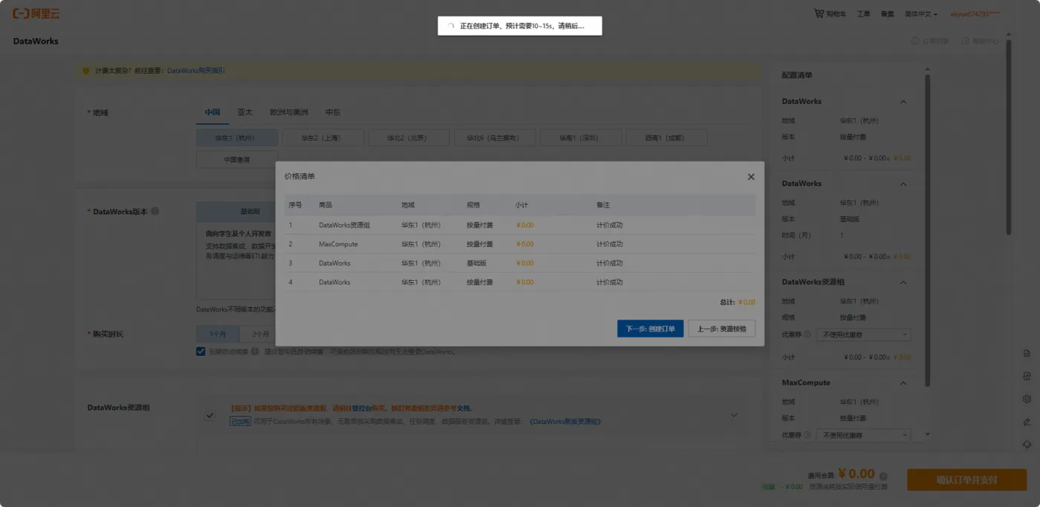Click the headset support icon in right sidebar
Screen dimensions: 1040x507
tap(1027, 445)
